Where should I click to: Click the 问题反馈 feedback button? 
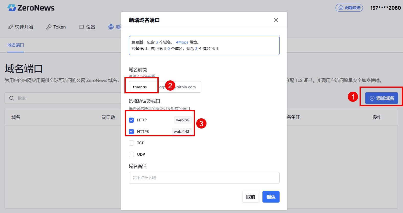pyautogui.click(x=349, y=8)
